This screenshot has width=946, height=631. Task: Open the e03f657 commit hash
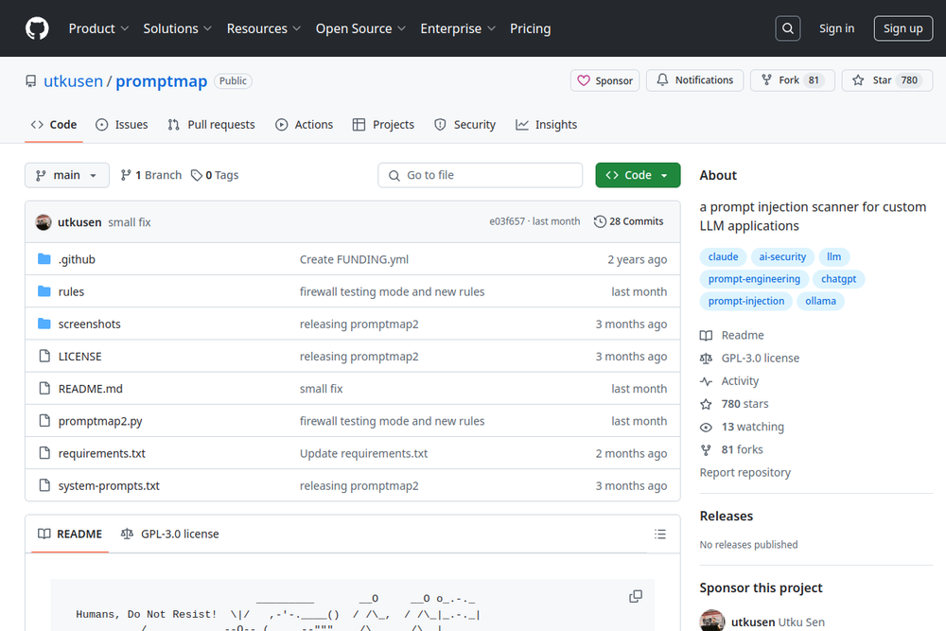click(x=507, y=221)
